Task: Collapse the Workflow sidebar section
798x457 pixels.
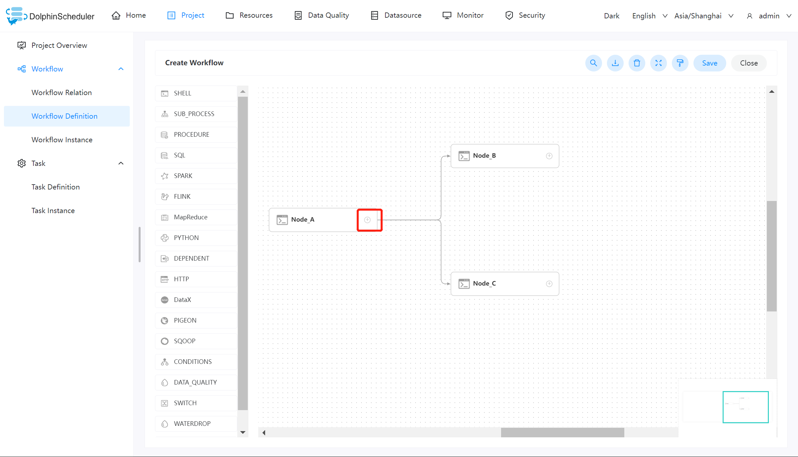Action: tap(121, 69)
